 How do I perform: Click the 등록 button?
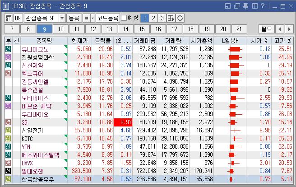click(74, 19)
